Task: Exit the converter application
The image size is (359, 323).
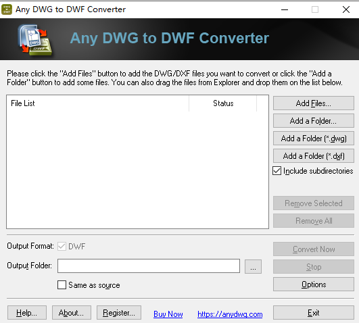Action: pos(314,312)
